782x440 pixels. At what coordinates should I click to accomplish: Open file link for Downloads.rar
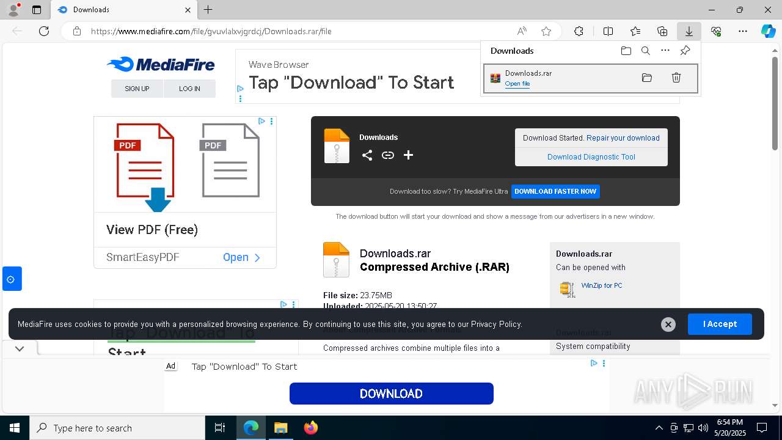click(x=517, y=84)
